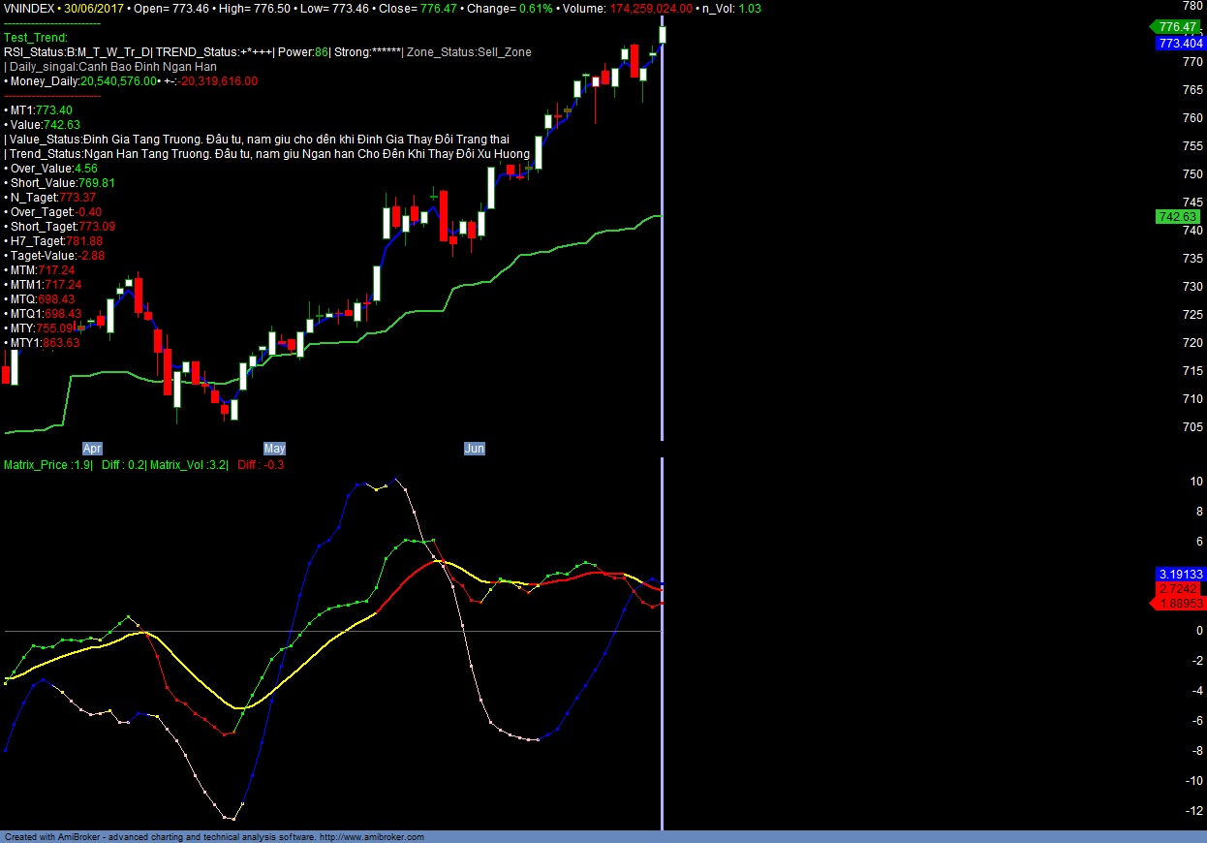
Task: Click the green 776.47 price tag
Action: click(1178, 27)
